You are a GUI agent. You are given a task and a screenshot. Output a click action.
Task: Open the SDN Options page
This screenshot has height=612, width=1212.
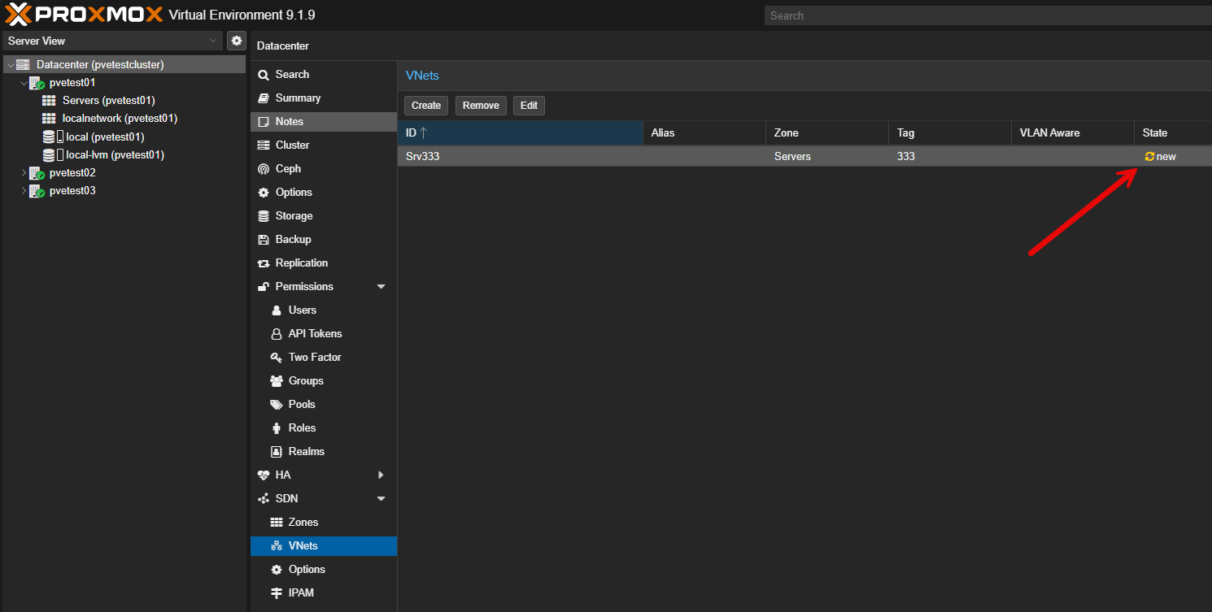point(324,570)
